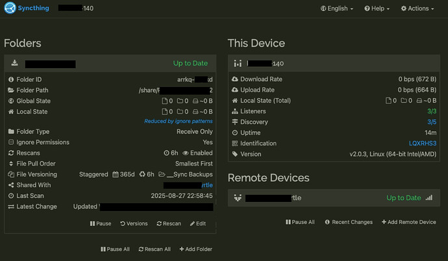This screenshot has width=448, height=261.
Task: Expand the remote device ending in tle
Action: click(334, 197)
